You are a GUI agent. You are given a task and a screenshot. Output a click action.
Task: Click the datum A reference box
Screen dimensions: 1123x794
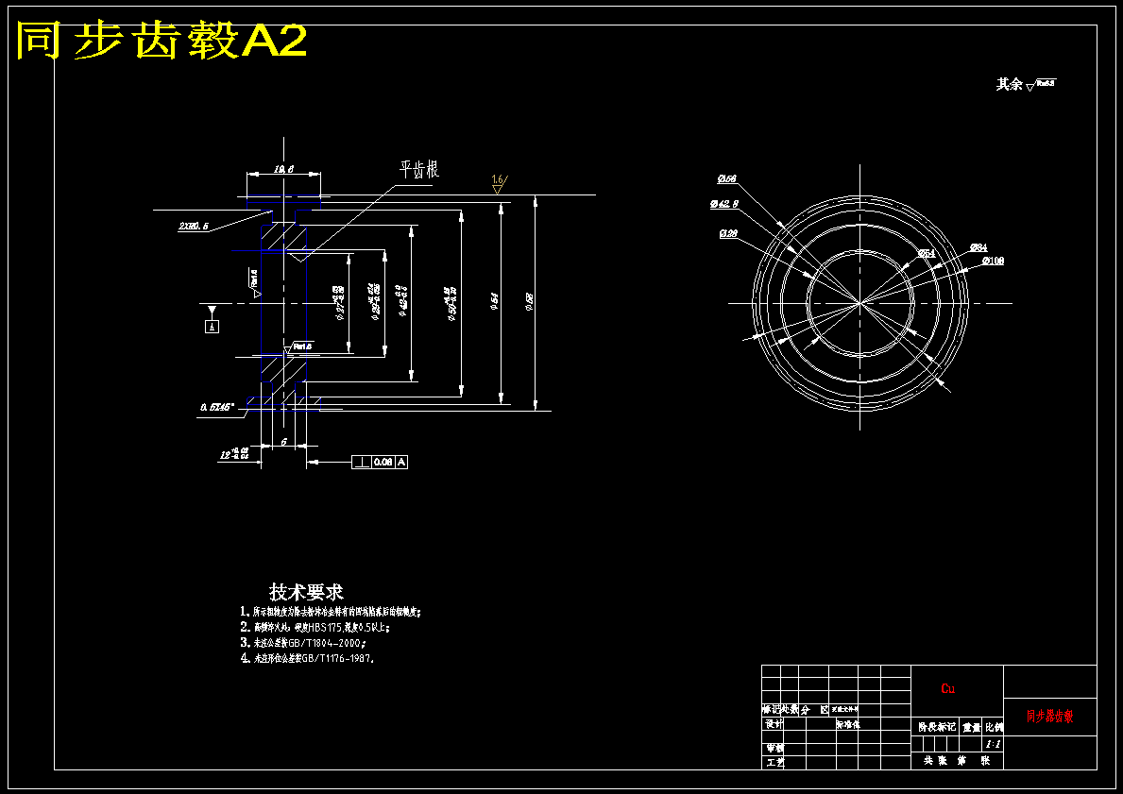(x=212, y=326)
